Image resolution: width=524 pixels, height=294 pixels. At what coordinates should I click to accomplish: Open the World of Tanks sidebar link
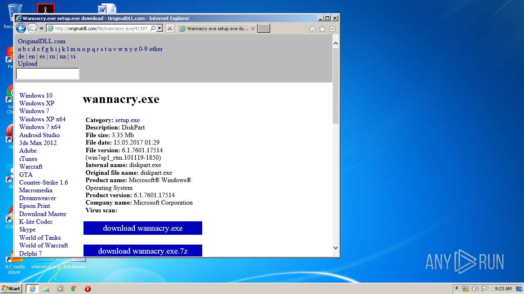tap(40, 238)
